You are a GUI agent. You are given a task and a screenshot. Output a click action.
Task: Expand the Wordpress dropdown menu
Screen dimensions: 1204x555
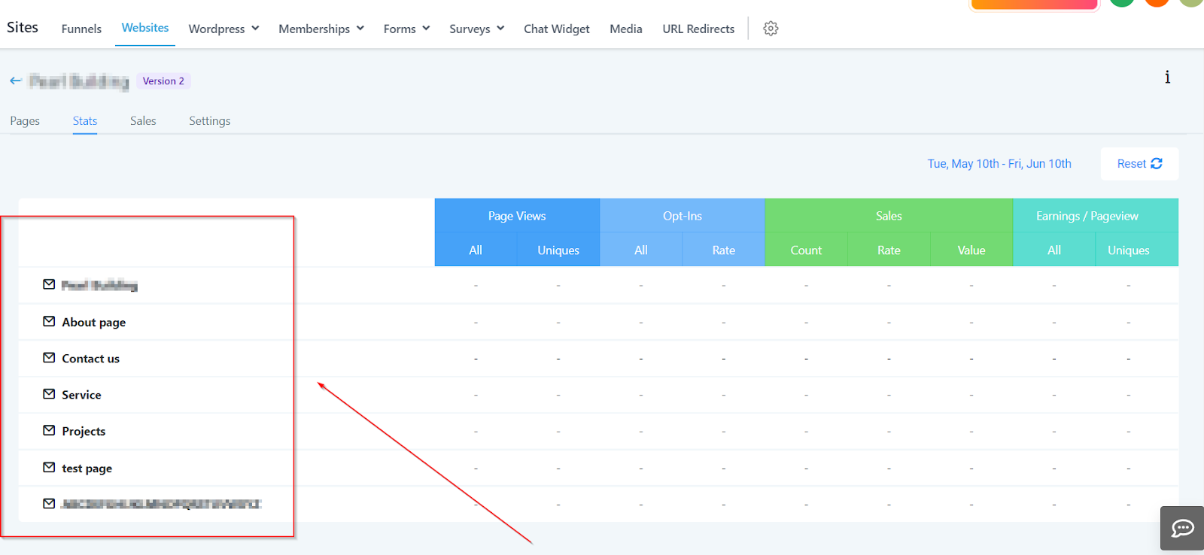(x=223, y=29)
